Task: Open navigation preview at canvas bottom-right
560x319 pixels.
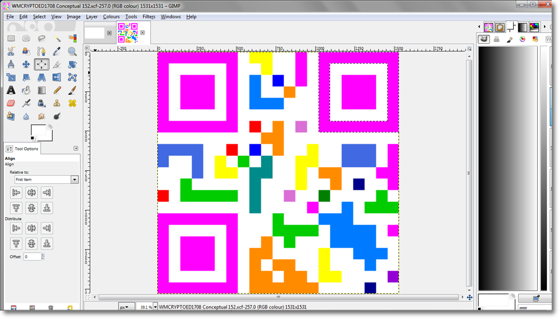Action: click(x=470, y=297)
